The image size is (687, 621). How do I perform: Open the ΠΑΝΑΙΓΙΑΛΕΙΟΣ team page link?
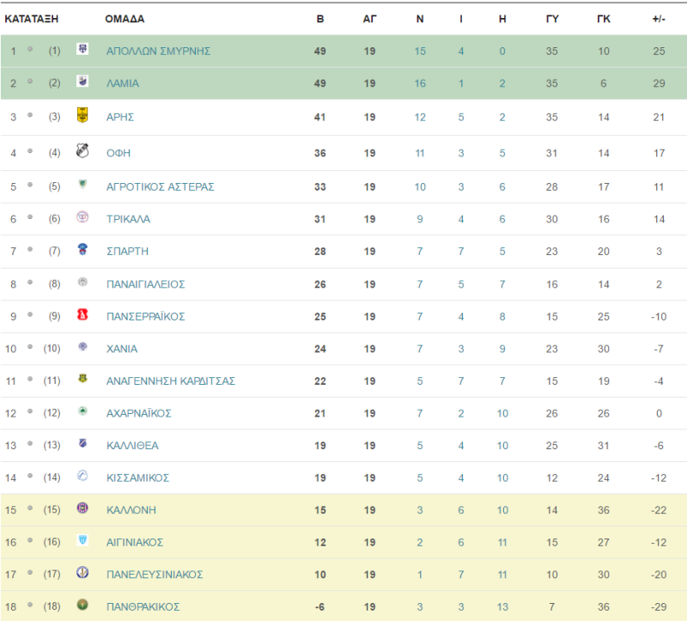point(145,284)
